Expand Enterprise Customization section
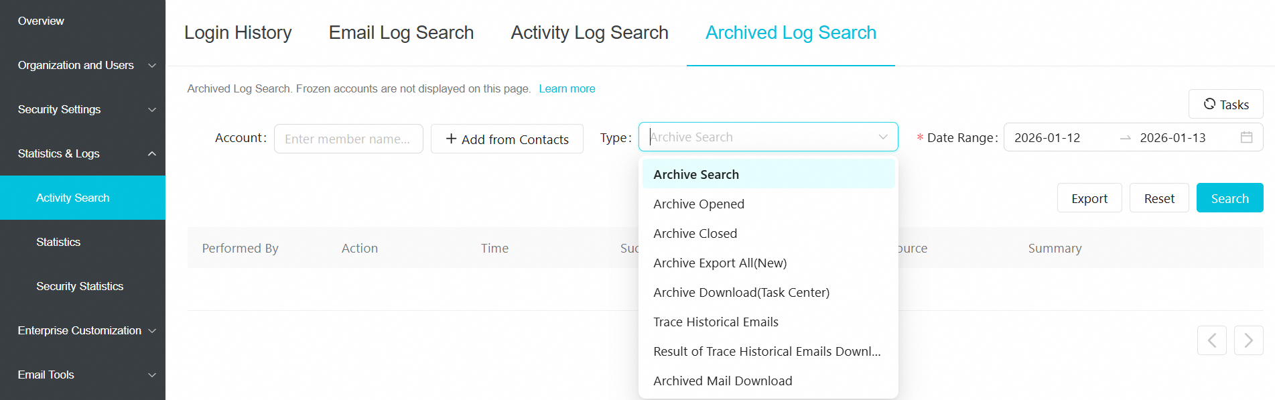The height and width of the screenshot is (400, 1275). 82,330
